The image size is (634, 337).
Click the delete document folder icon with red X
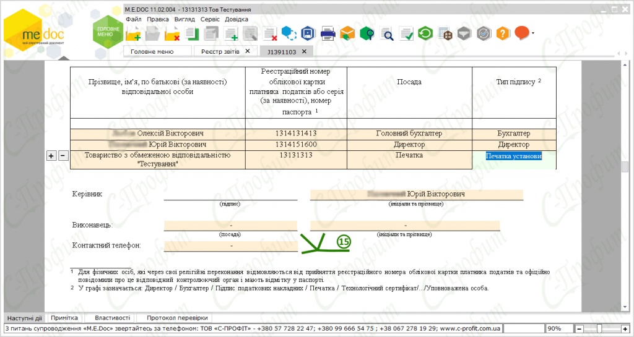pyautogui.click(x=172, y=34)
